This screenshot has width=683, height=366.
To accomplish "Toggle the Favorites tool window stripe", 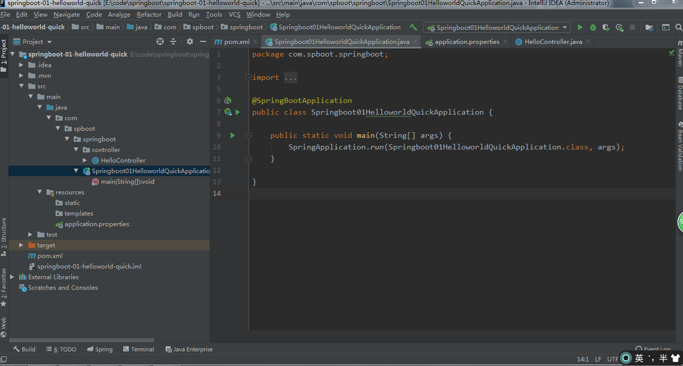I will [4, 287].
